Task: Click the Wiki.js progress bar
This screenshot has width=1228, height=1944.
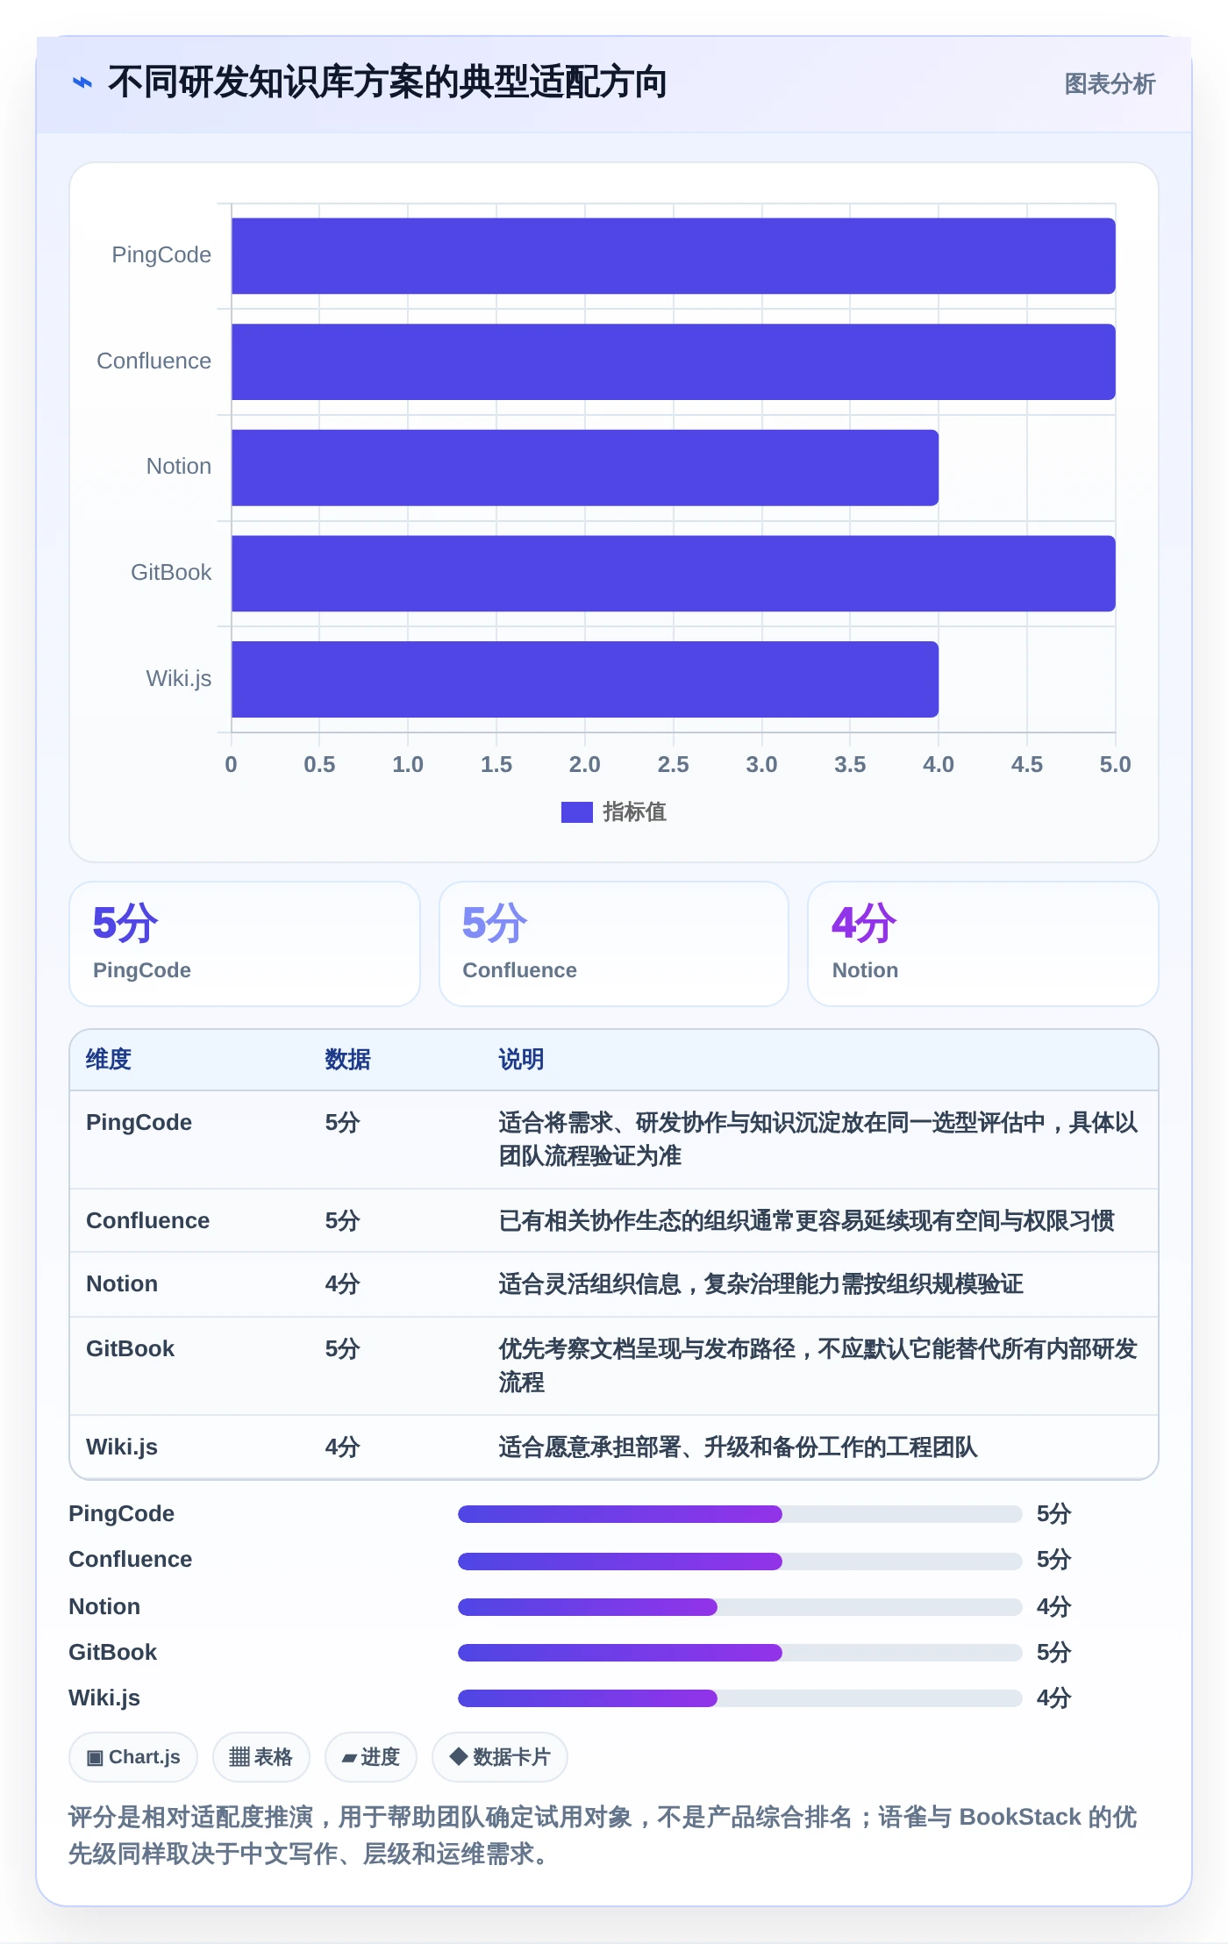Action: (x=739, y=1698)
